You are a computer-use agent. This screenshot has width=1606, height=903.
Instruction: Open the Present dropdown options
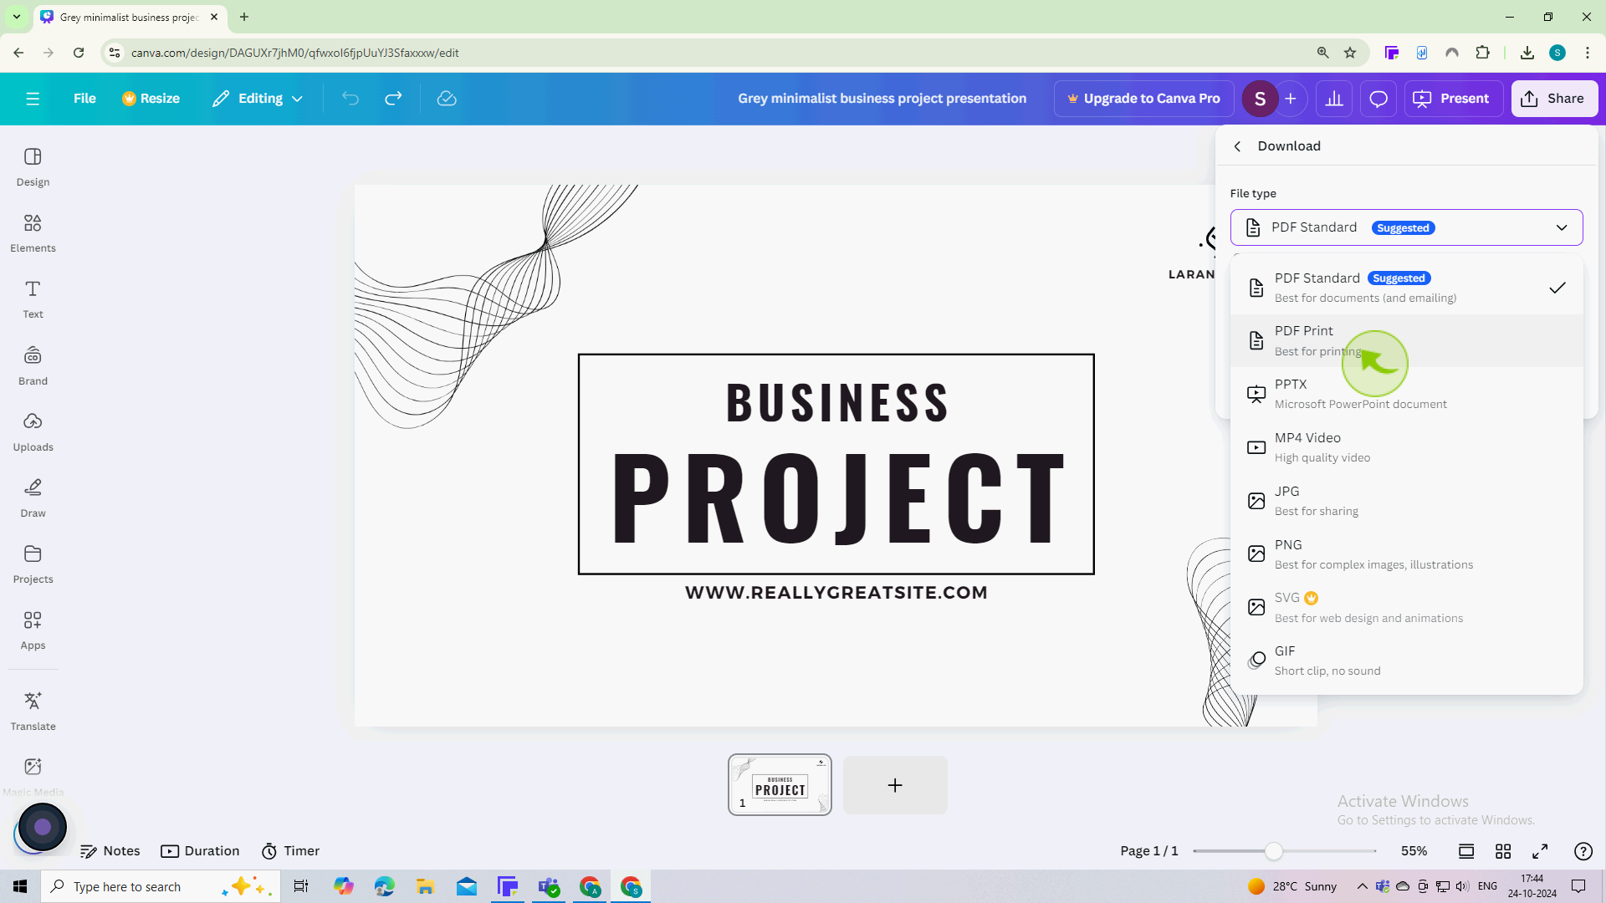(1455, 98)
